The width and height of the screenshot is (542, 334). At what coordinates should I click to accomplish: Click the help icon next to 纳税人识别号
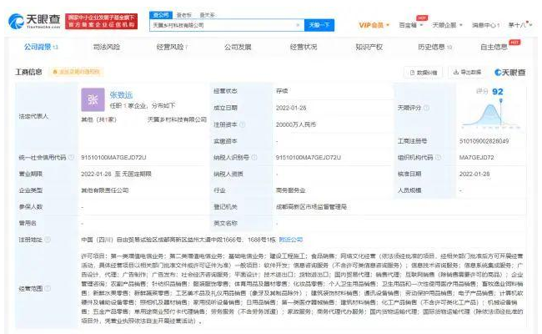(254, 158)
